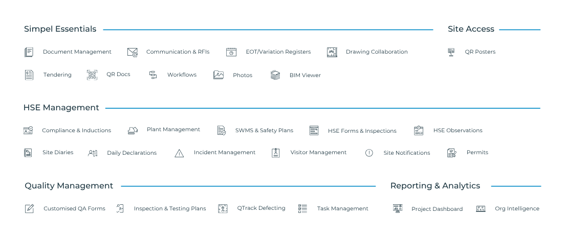This screenshot has height=240, width=566.
Task: Open the Task Management link
Action: tap(342, 209)
